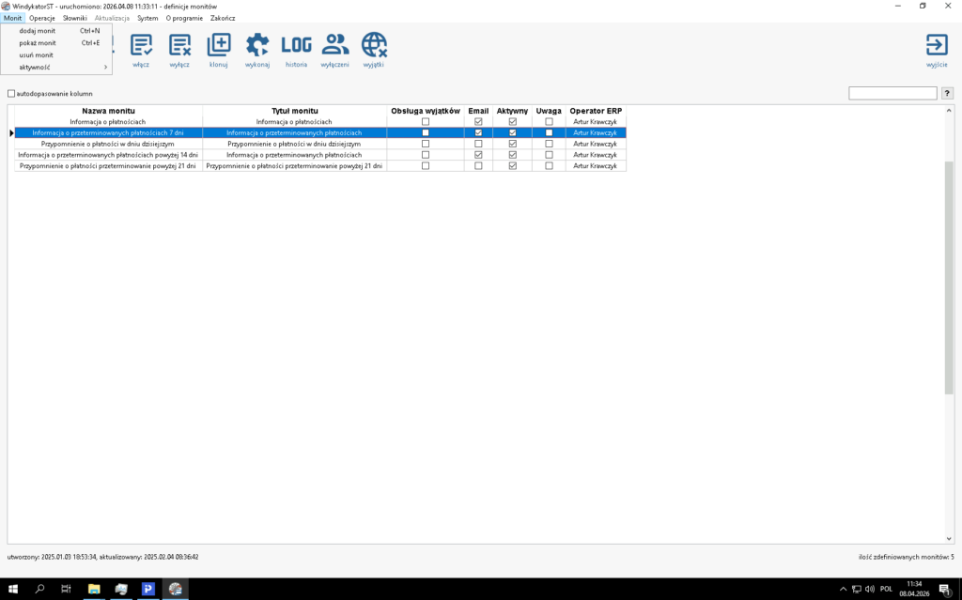Select 'usuń monit' menu entry

pos(37,55)
